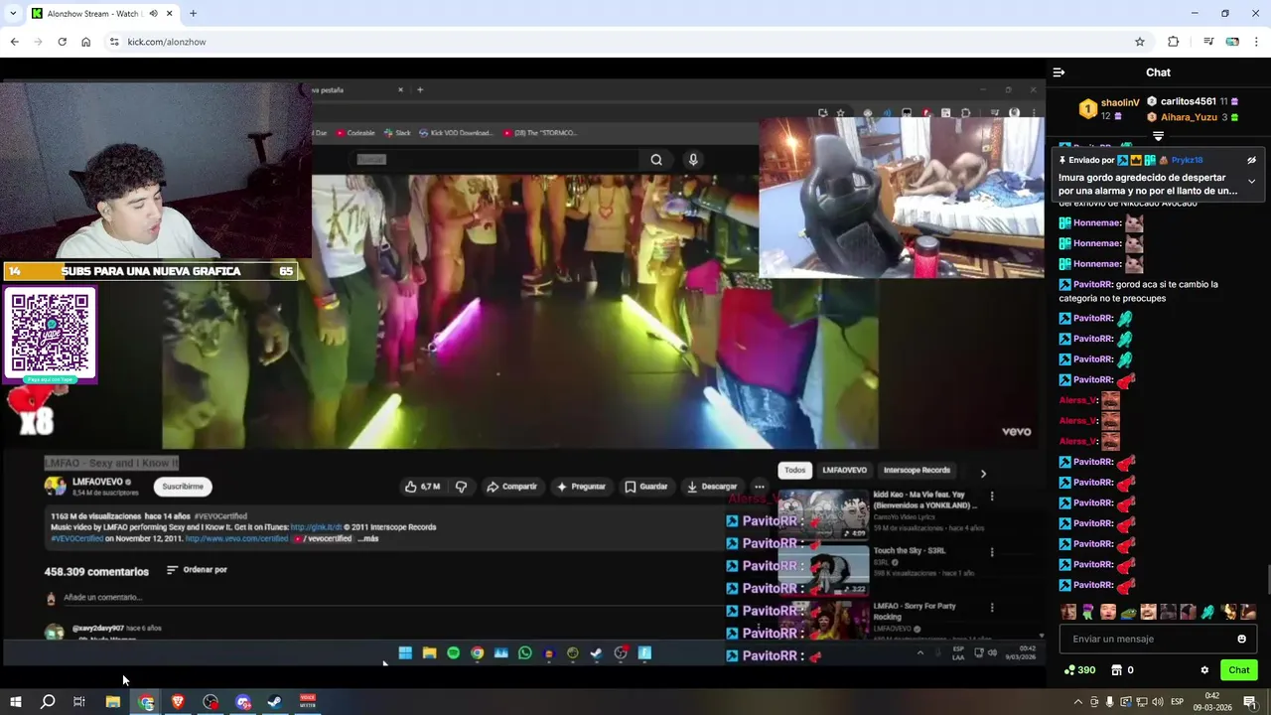Open Windows Task View
The height and width of the screenshot is (715, 1271).
click(79, 702)
